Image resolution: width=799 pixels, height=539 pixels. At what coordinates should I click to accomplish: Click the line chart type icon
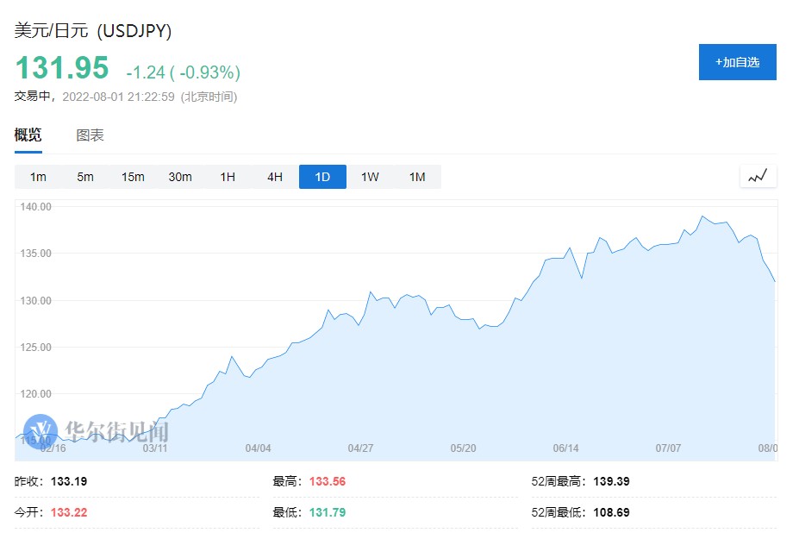pyautogui.click(x=758, y=177)
